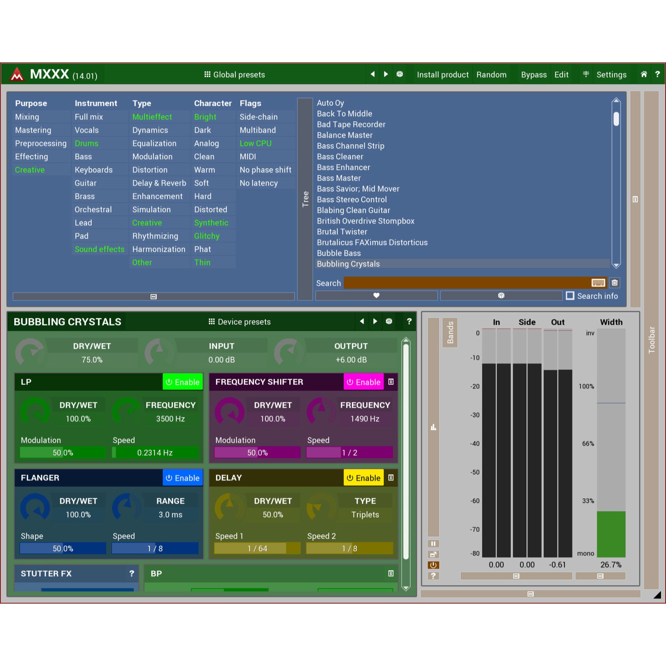Open the home icon in top bar
The width and height of the screenshot is (666, 666).
(x=644, y=74)
